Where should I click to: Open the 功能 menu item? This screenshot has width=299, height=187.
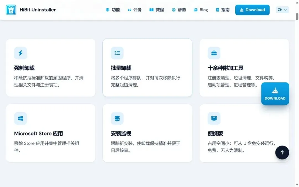pos(113,10)
